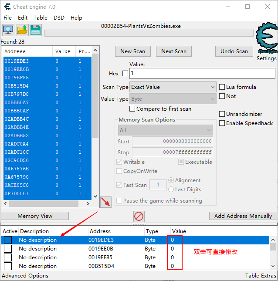This screenshot has height=281, width=278.
Task: Open the D3D menu
Action: point(59,18)
